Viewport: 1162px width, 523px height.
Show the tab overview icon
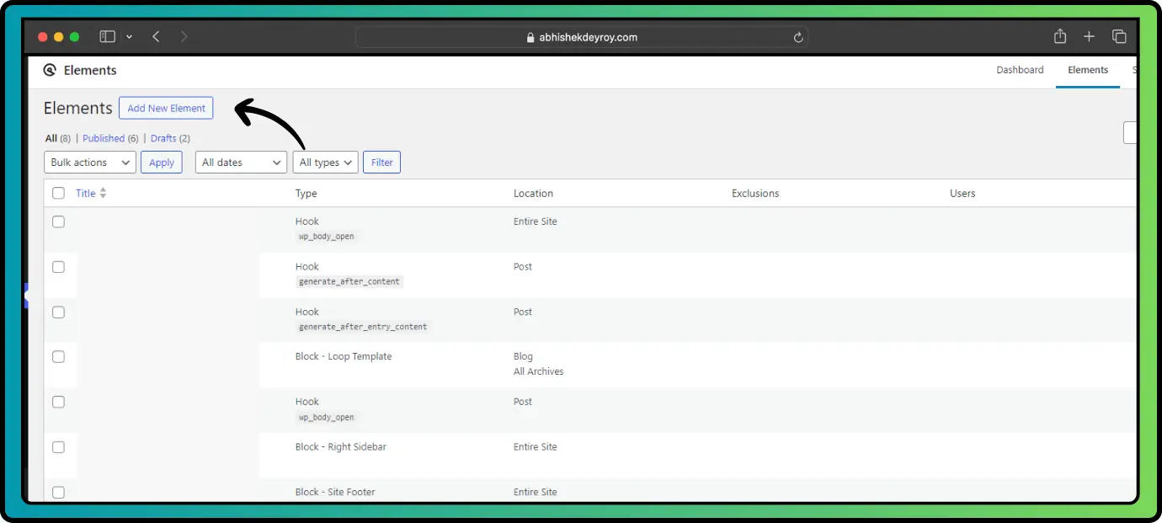[x=1119, y=36]
